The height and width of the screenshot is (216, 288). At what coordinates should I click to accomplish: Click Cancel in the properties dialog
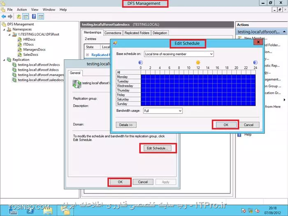click(x=143, y=182)
